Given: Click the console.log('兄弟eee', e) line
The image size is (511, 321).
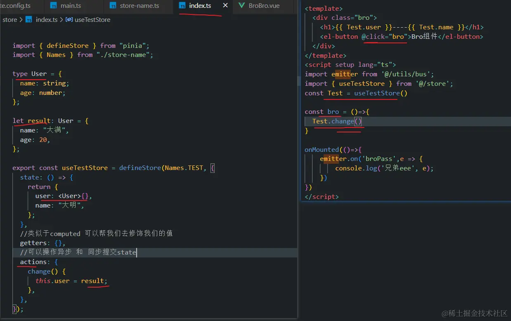Looking at the screenshot, I should tap(384, 168).
